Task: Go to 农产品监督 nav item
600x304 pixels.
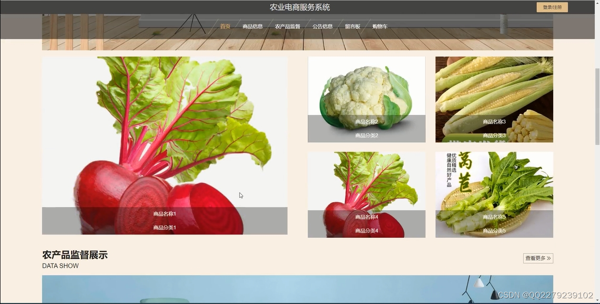Action: (x=287, y=26)
